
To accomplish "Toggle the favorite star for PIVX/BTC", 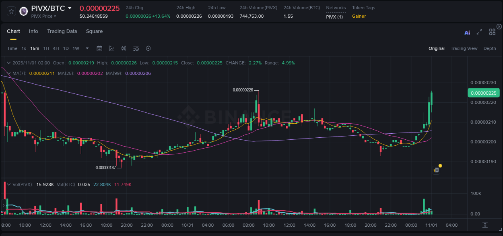I will (x=11, y=11).
